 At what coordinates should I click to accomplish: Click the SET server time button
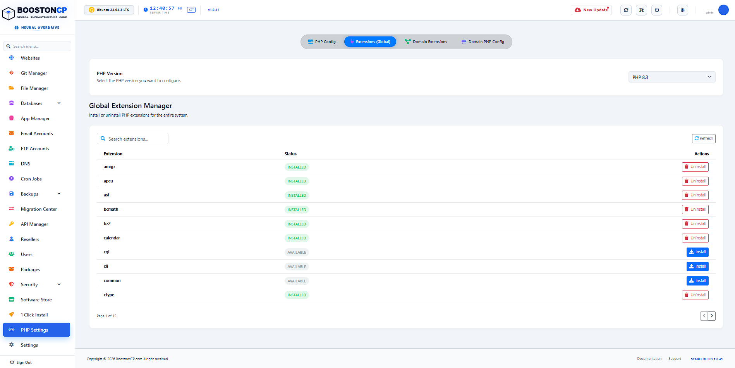pyautogui.click(x=191, y=10)
